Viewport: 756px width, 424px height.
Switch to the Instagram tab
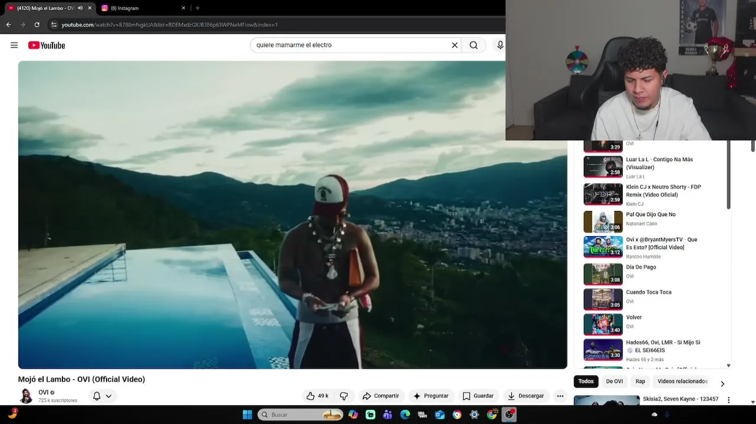point(143,8)
